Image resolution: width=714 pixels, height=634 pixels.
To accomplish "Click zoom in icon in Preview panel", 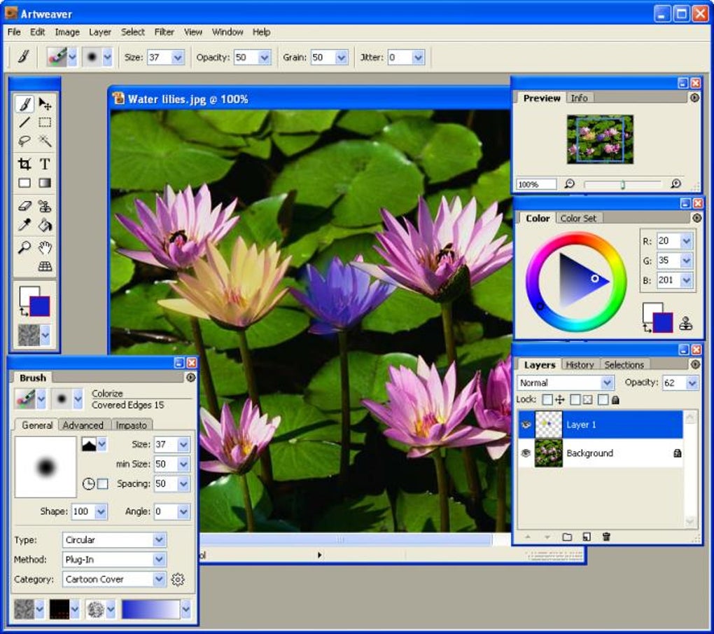I will coord(675,184).
